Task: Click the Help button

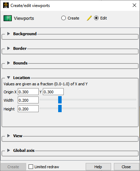Action: click(98, 167)
